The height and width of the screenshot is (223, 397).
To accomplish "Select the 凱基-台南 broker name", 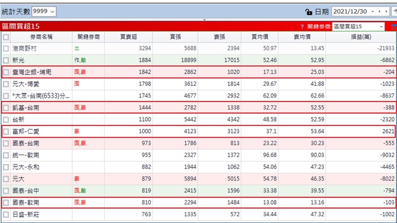I will [25, 108].
